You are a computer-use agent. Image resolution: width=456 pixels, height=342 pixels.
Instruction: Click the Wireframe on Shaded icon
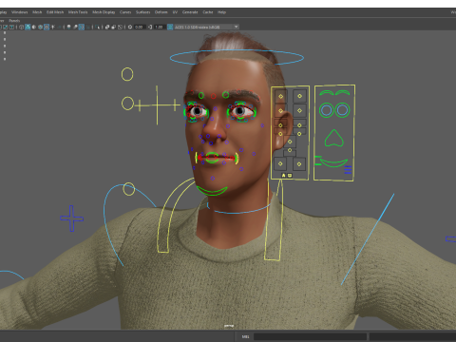point(40,27)
